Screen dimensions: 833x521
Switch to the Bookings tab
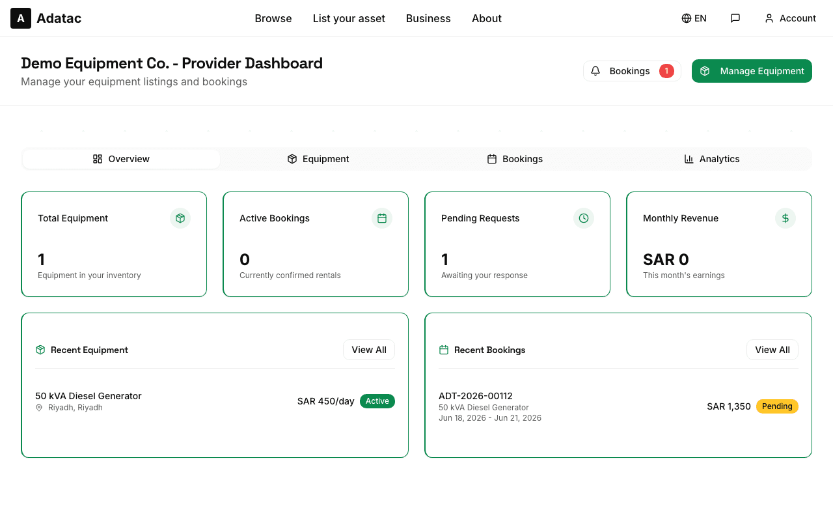pyautogui.click(x=515, y=159)
